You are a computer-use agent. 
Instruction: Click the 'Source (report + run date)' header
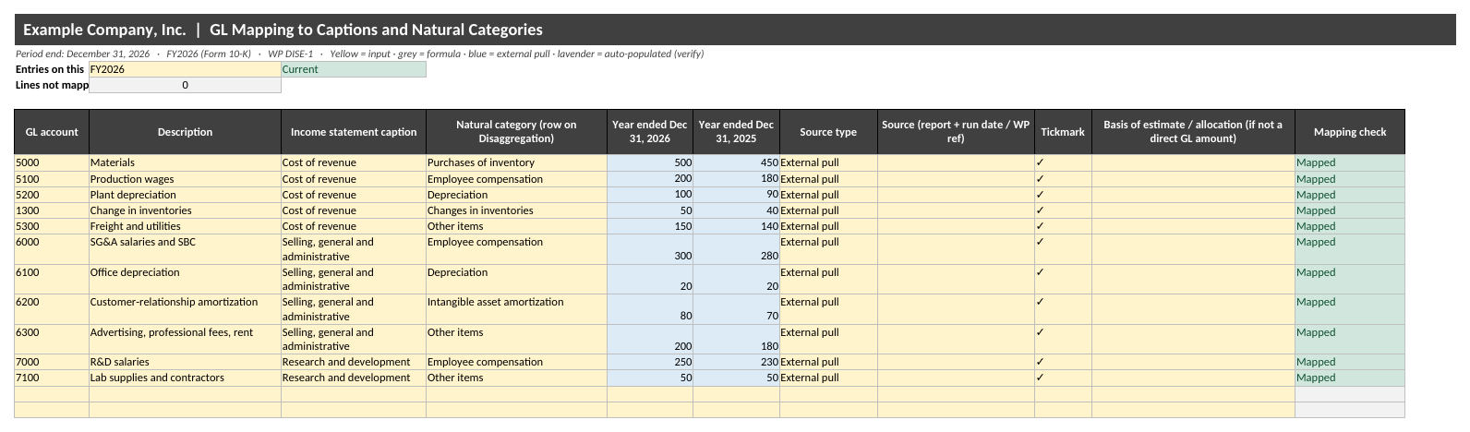[x=956, y=132]
